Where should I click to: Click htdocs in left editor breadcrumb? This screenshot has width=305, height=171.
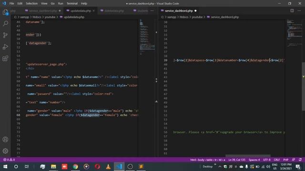37,17
